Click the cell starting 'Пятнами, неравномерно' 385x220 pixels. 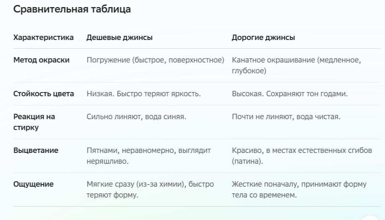pyautogui.click(x=149, y=156)
